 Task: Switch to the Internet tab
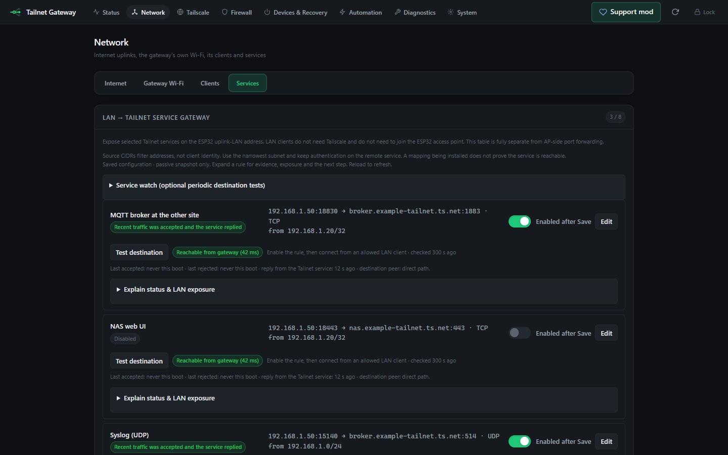(115, 83)
